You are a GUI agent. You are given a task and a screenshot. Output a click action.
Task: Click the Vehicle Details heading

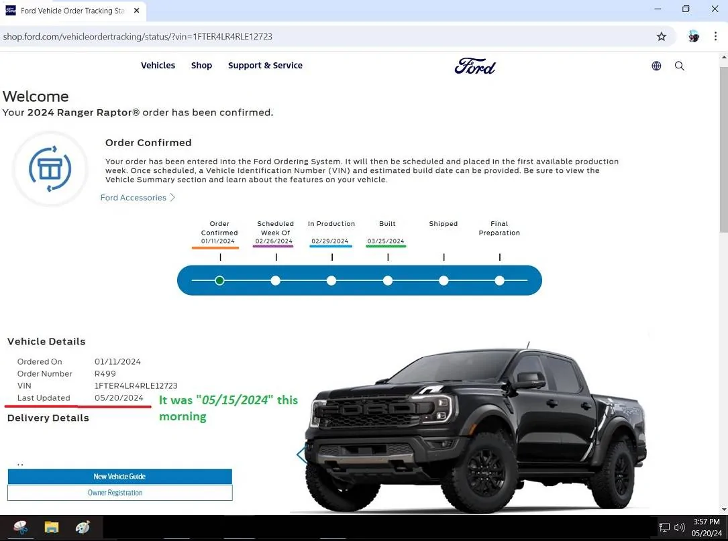pos(46,341)
